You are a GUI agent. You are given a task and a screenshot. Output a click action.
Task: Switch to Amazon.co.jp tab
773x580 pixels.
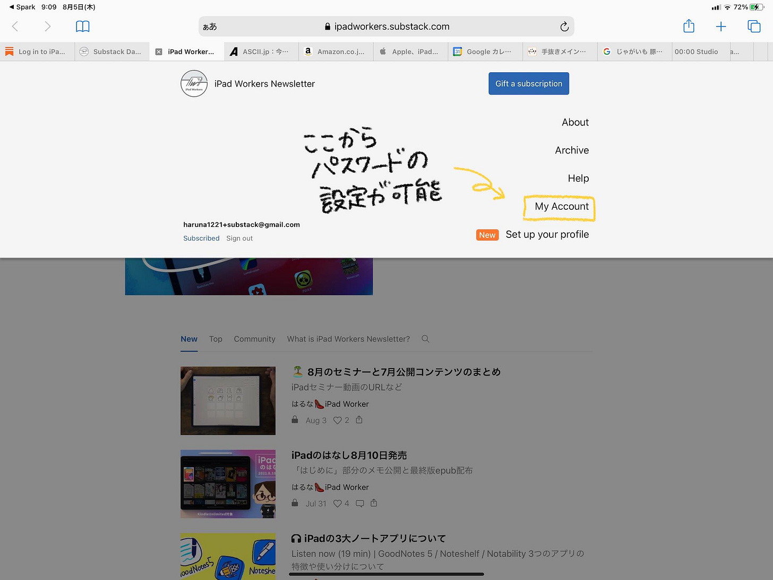coord(336,52)
